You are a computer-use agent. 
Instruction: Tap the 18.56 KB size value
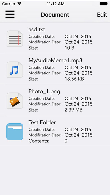click(74, 79)
